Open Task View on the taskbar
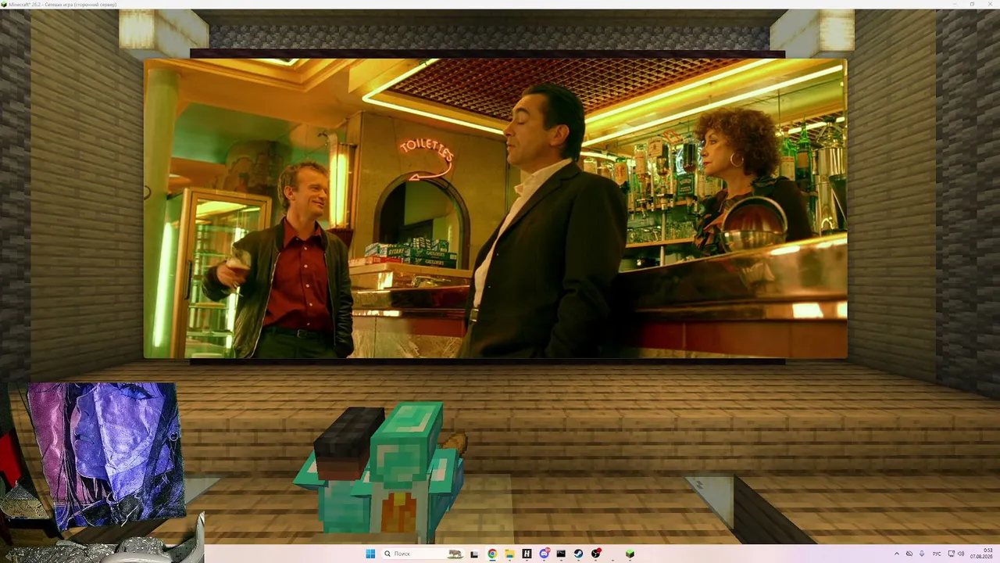Viewport: 1000px width, 563px height. click(474, 554)
